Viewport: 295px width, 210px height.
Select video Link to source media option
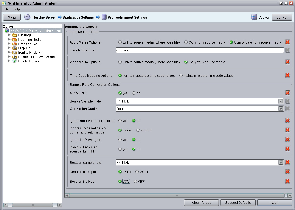click(120, 62)
